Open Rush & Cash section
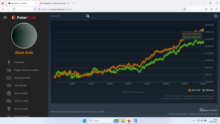Viewport: 220px width, 124px height. click(21, 109)
